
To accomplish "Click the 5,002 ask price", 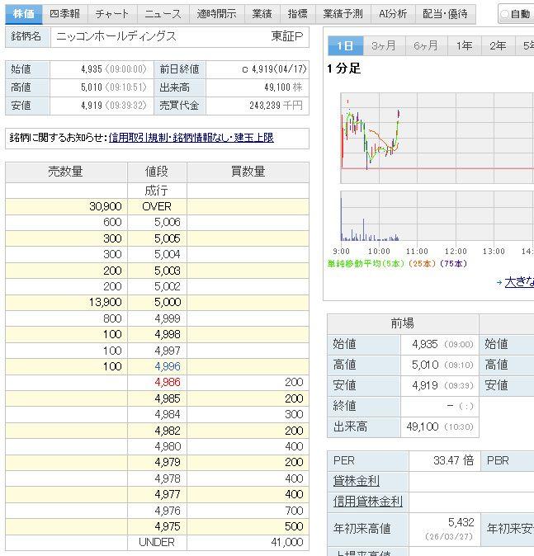I will pos(167,286).
